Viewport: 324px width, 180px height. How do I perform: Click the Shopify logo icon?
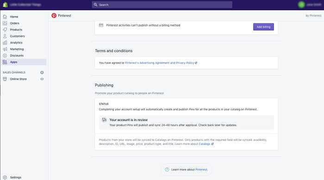[5, 5]
